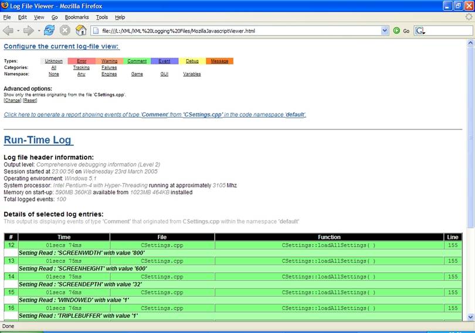Open the Go menu
Image resolution: width=475 pixels, height=333 pixels.
(x=55, y=17)
